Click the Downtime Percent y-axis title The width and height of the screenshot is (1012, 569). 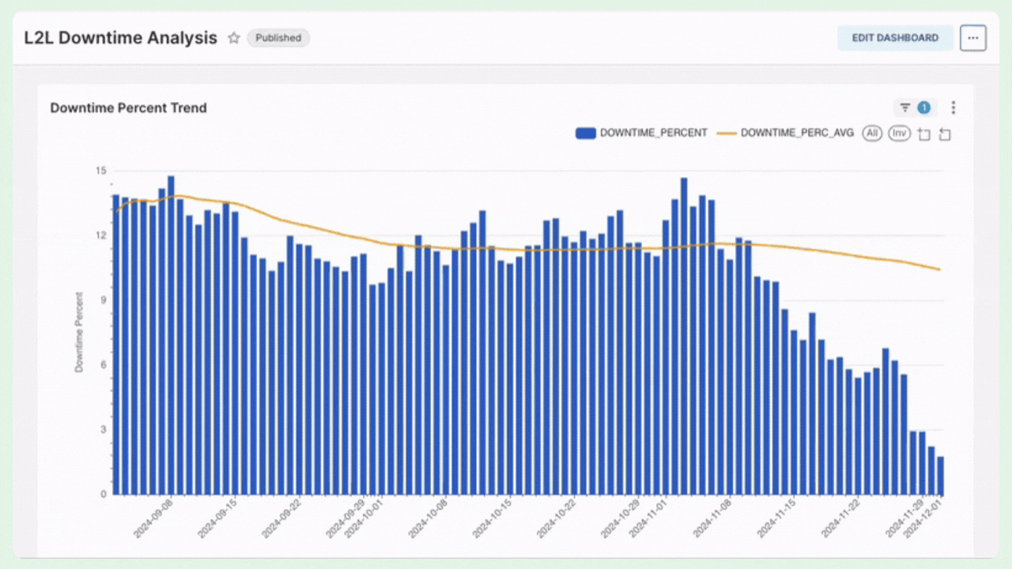coord(79,332)
